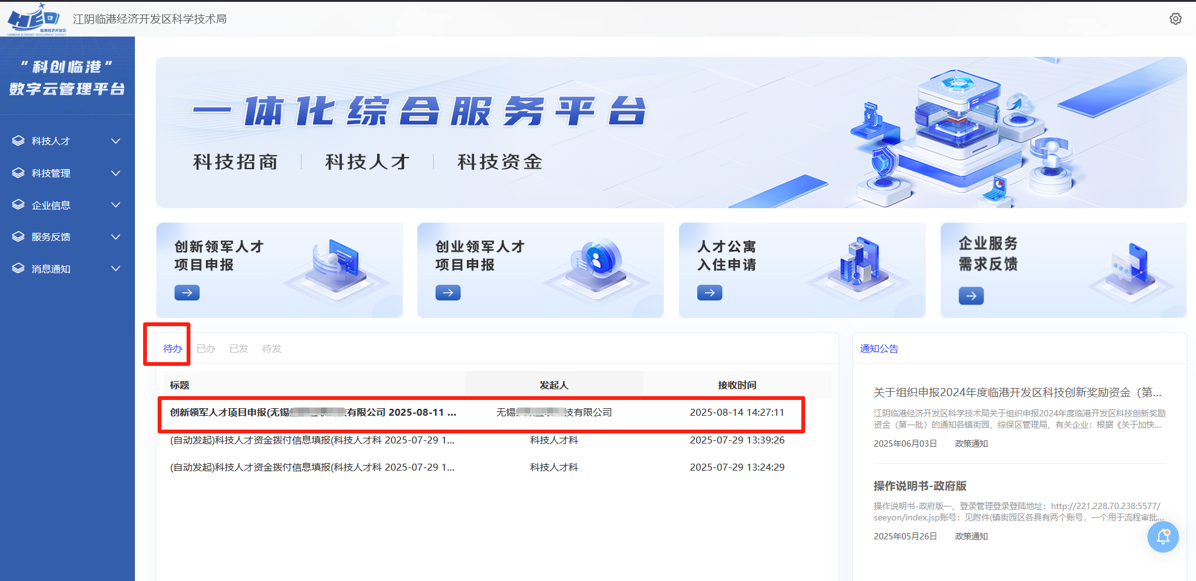Image resolution: width=1196 pixels, height=581 pixels.
Task: Expand the 科技管理 sidebar menu chevron
Action: tap(116, 173)
